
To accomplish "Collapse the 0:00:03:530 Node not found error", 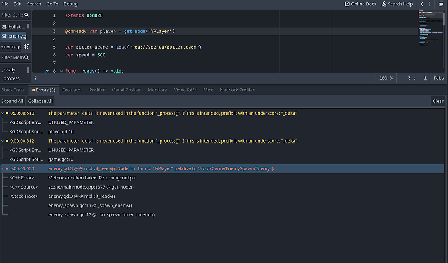I will click(3, 168).
